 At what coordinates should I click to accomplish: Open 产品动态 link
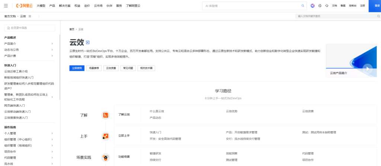click(156, 118)
